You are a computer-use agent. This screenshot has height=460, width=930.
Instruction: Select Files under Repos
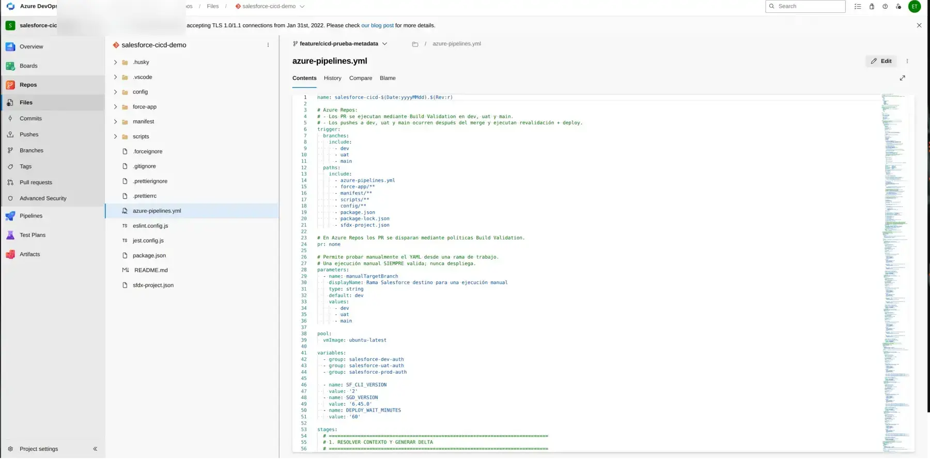pos(52,102)
